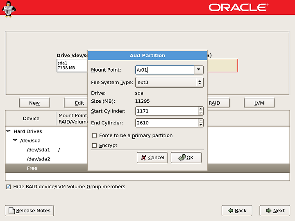Click the RAID button
Viewport: 295px width, 221px height.
218,103
